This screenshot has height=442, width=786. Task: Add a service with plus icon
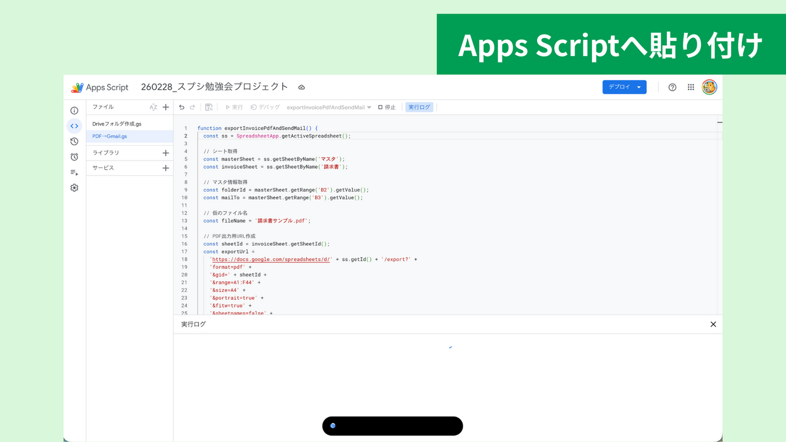(x=166, y=168)
